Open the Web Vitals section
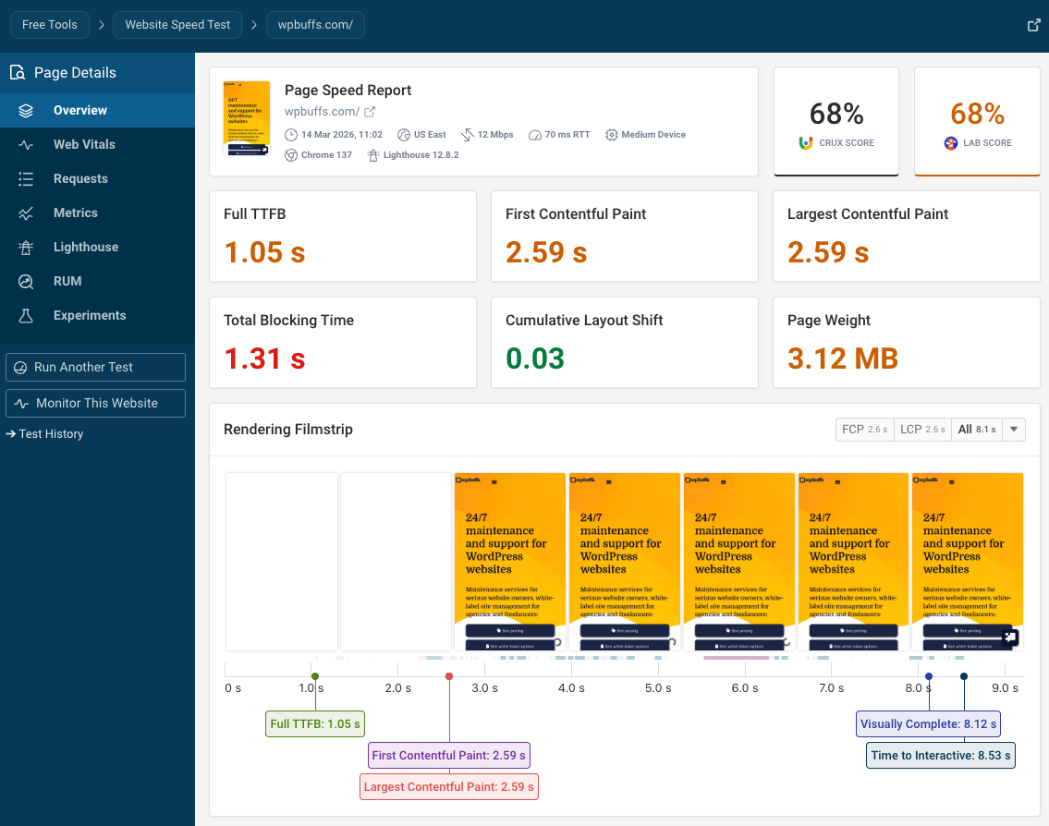This screenshot has width=1049, height=826. pyautogui.click(x=83, y=144)
